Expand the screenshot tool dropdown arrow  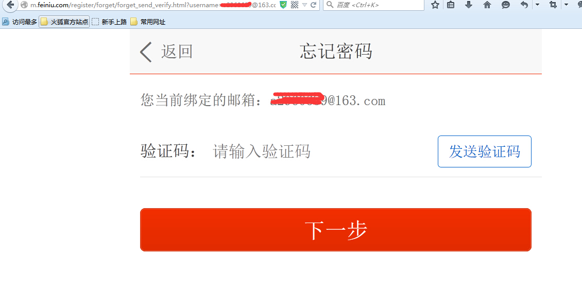click(567, 5)
